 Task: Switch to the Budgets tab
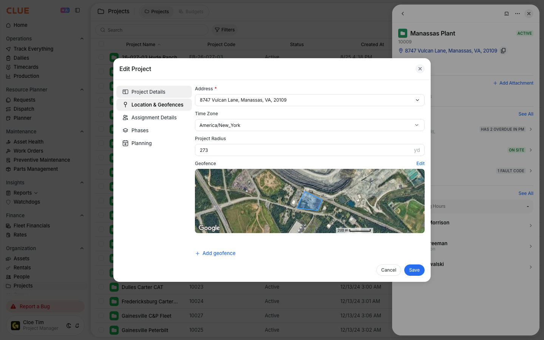(x=191, y=12)
